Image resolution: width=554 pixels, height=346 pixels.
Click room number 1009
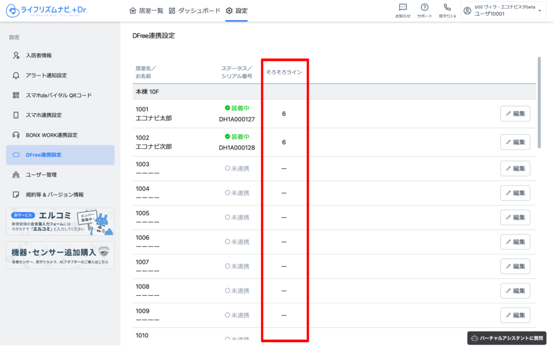[x=142, y=311]
